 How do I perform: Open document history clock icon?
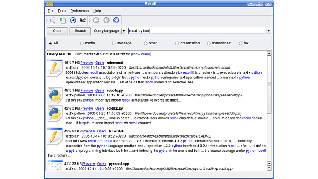[x=73, y=20]
